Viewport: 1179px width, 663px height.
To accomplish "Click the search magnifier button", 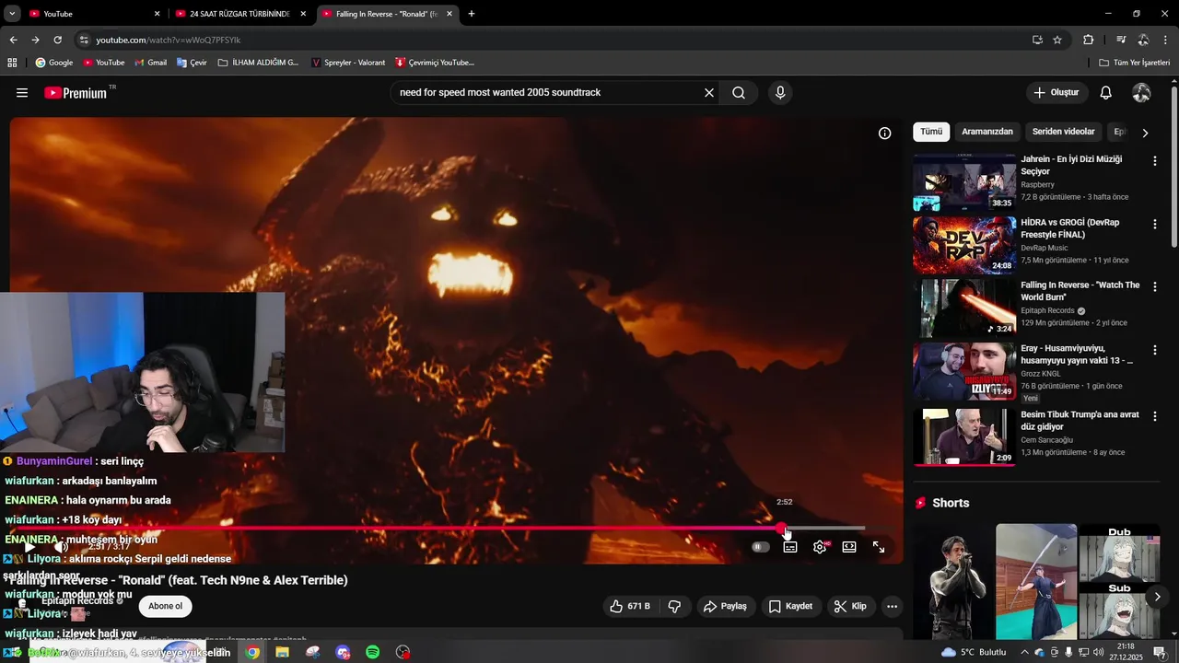I will 739,93.
